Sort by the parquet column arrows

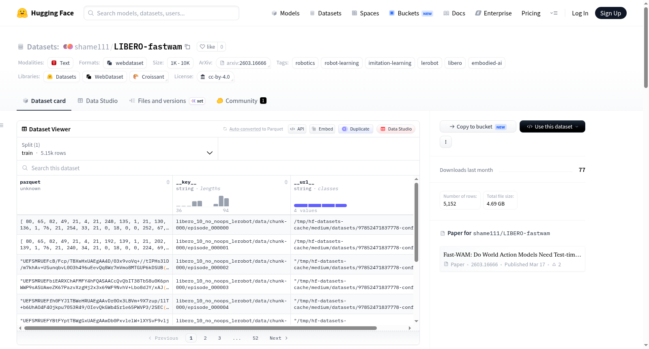coord(168,182)
